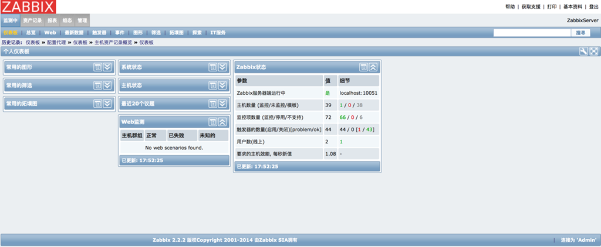Collapse the Zabbix状态 widget

pyautogui.click(x=373, y=67)
